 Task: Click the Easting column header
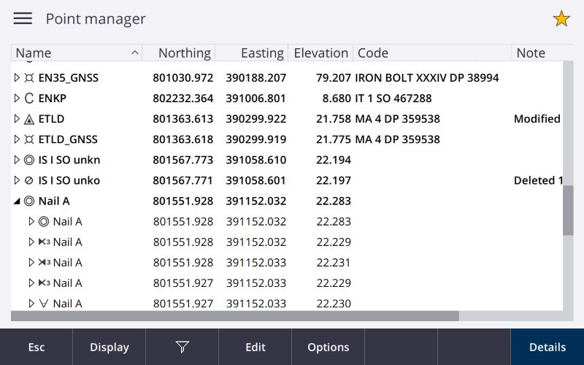pyautogui.click(x=252, y=53)
